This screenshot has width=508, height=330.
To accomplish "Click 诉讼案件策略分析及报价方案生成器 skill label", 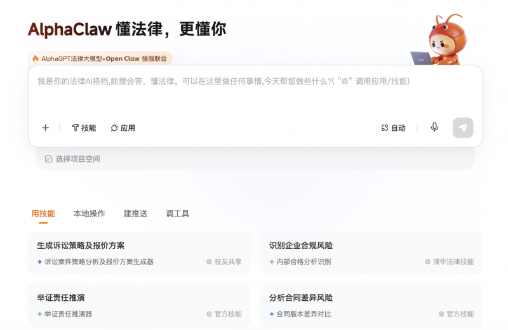I will tap(99, 261).
